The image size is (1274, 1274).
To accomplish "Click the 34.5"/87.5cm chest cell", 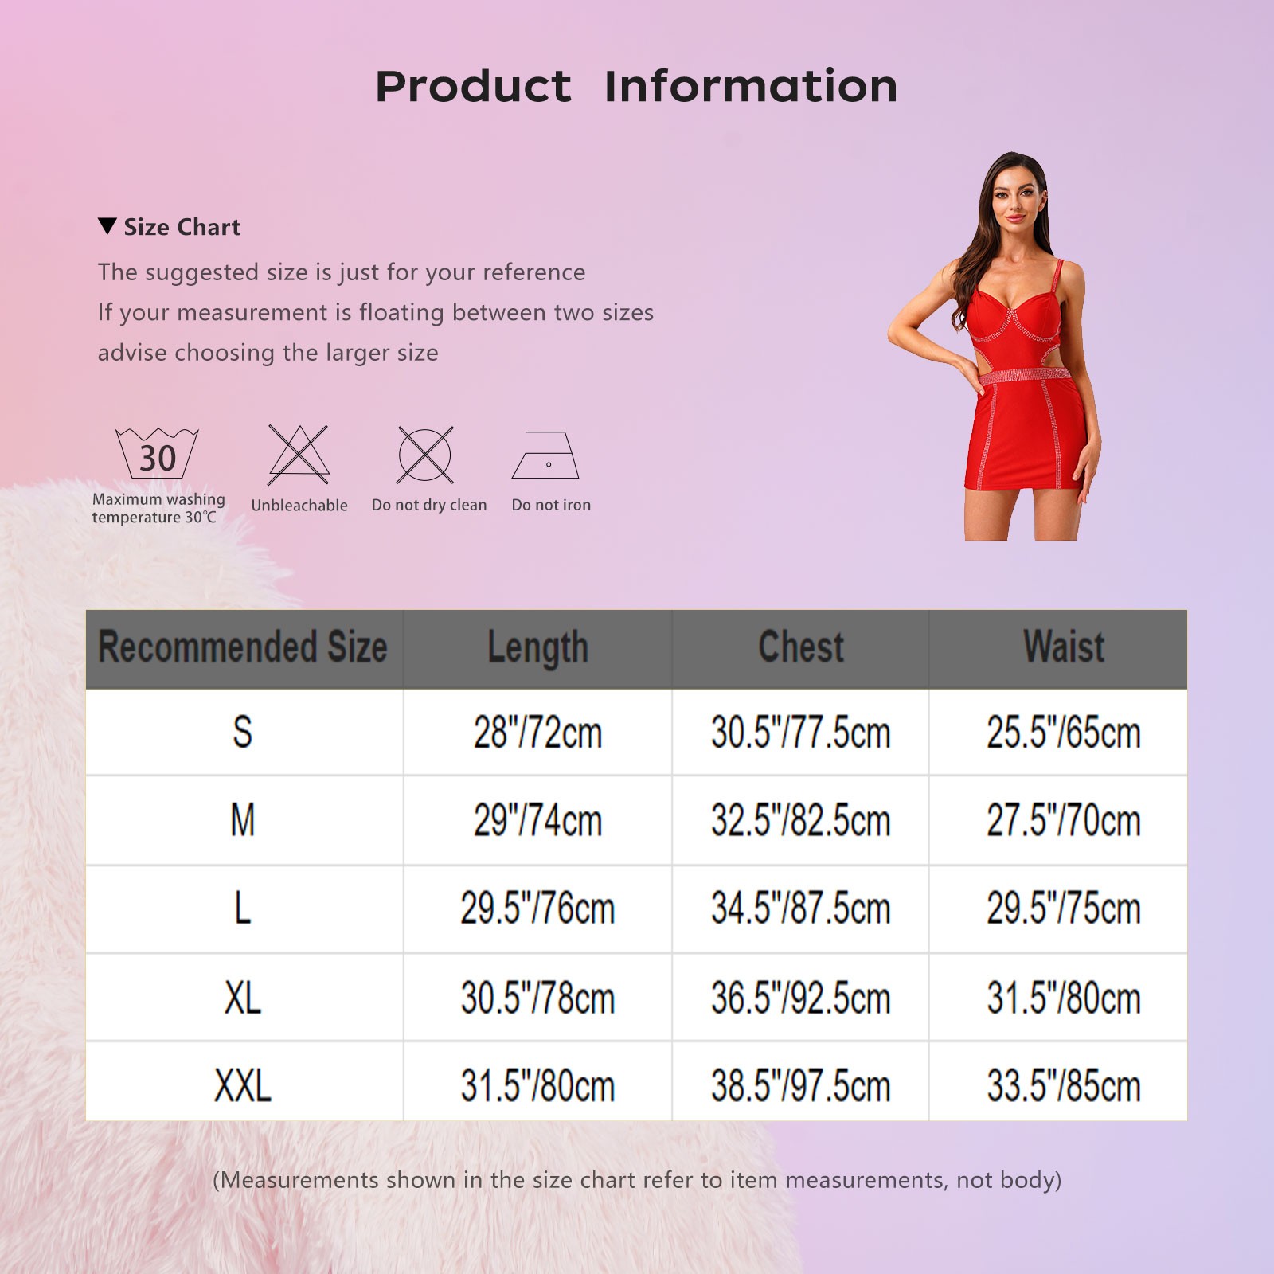I will pyautogui.click(x=800, y=909).
